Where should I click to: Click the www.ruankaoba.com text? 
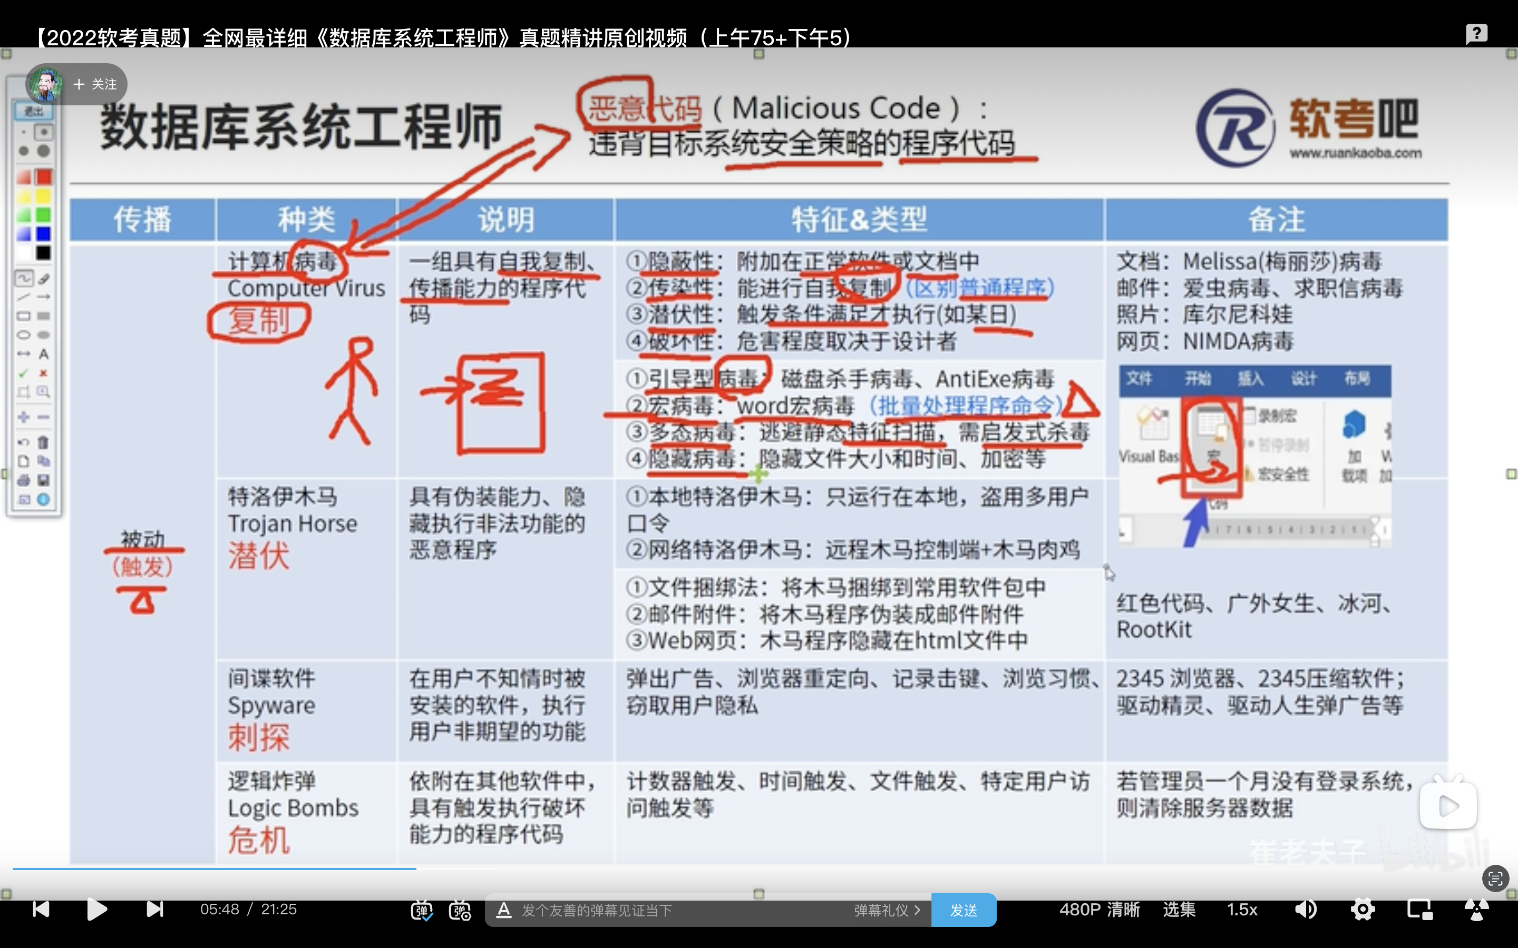point(1356,153)
